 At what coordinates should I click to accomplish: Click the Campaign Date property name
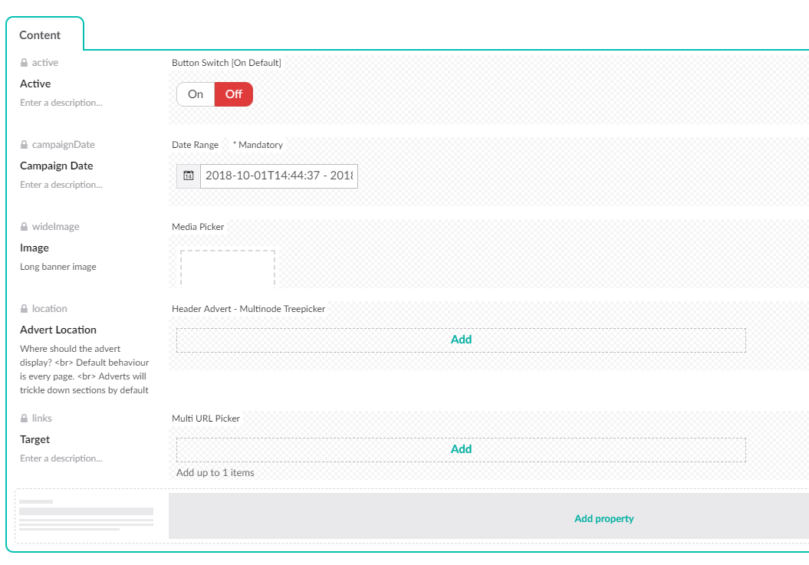point(56,166)
